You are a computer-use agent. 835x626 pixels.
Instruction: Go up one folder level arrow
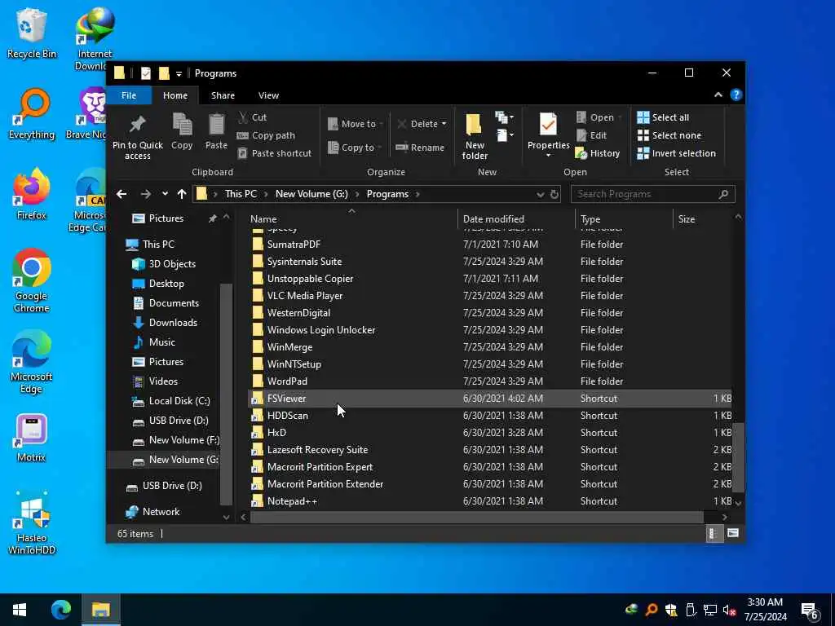click(x=182, y=194)
